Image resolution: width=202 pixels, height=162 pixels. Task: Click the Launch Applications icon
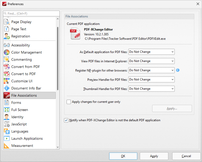tap(7, 138)
